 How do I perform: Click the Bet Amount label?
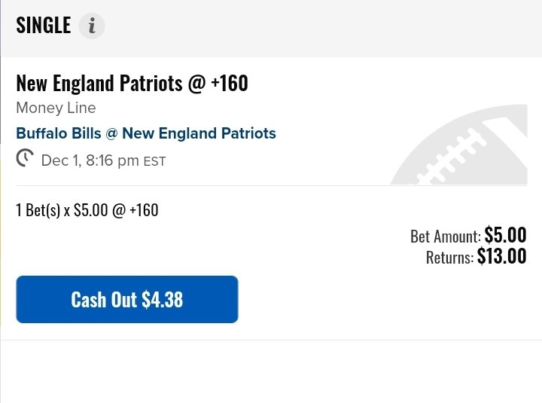[445, 237]
